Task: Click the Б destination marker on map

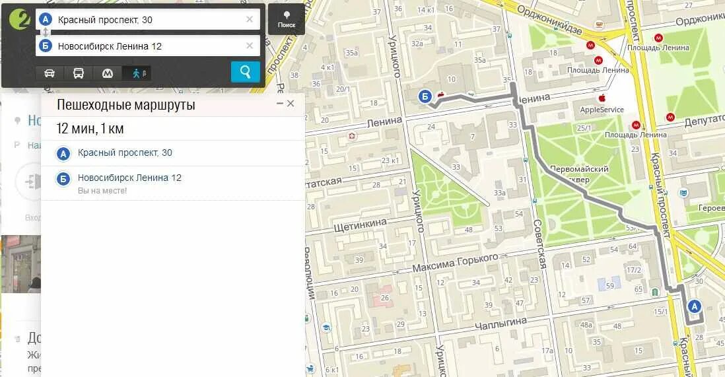Action: coord(425,96)
